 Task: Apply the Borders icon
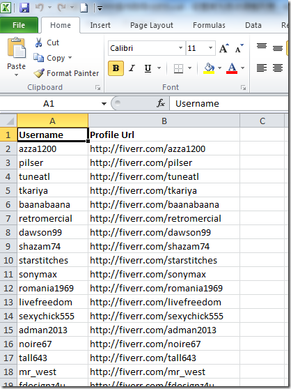178,68
